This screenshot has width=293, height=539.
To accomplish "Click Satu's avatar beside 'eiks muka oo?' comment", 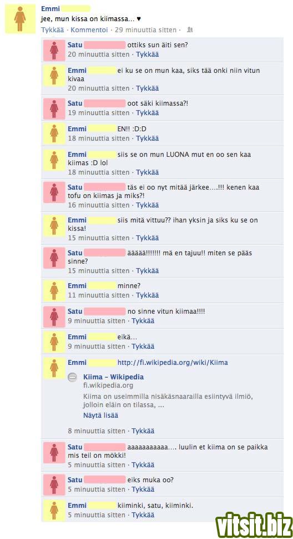I will [54, 484].
